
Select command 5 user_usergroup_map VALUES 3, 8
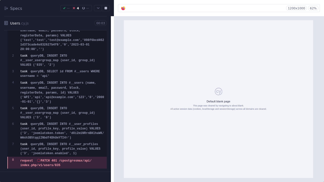coord(57,113)
